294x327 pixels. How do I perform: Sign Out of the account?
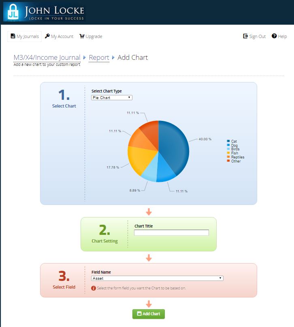click(254, 36)
